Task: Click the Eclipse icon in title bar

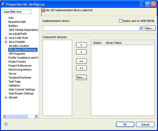Action: 3,4
